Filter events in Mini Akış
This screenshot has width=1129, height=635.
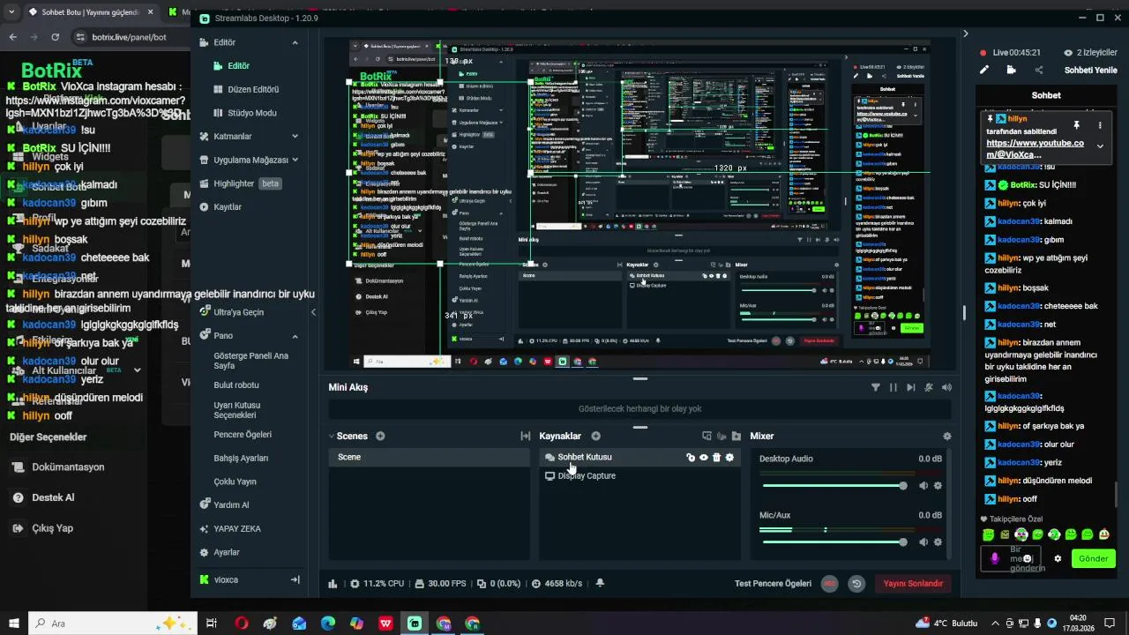pyautogui.click(x=875, y=387)
